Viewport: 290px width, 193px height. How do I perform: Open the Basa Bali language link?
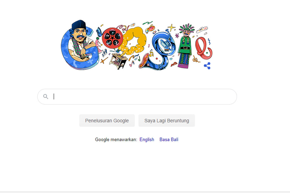coord(169,140)
